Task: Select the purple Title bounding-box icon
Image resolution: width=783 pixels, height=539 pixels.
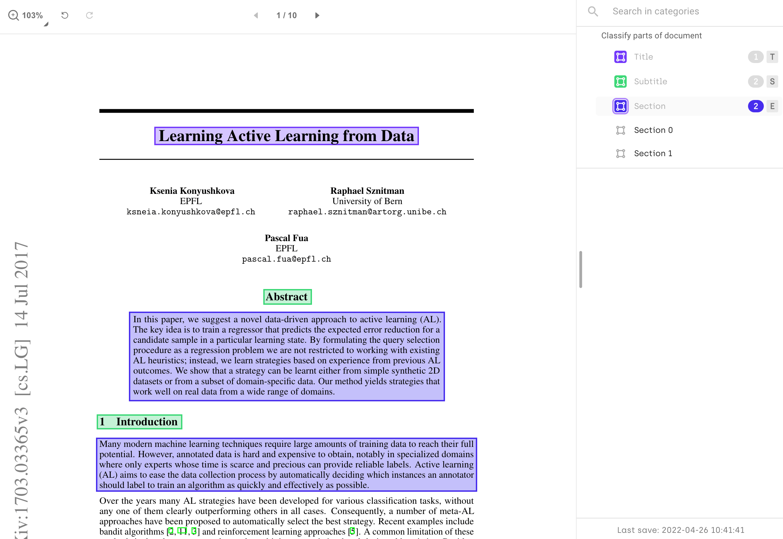Action: [x=620, y=57]
